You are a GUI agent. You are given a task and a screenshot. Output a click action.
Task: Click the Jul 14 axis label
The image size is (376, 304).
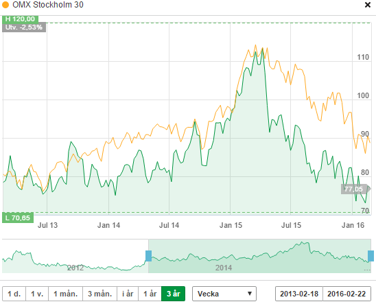(x=169, y=225)
